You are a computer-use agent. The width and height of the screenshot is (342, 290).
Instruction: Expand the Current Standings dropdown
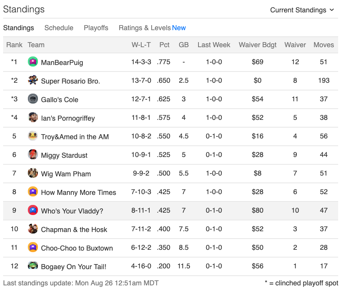click(x=302, y=10)
